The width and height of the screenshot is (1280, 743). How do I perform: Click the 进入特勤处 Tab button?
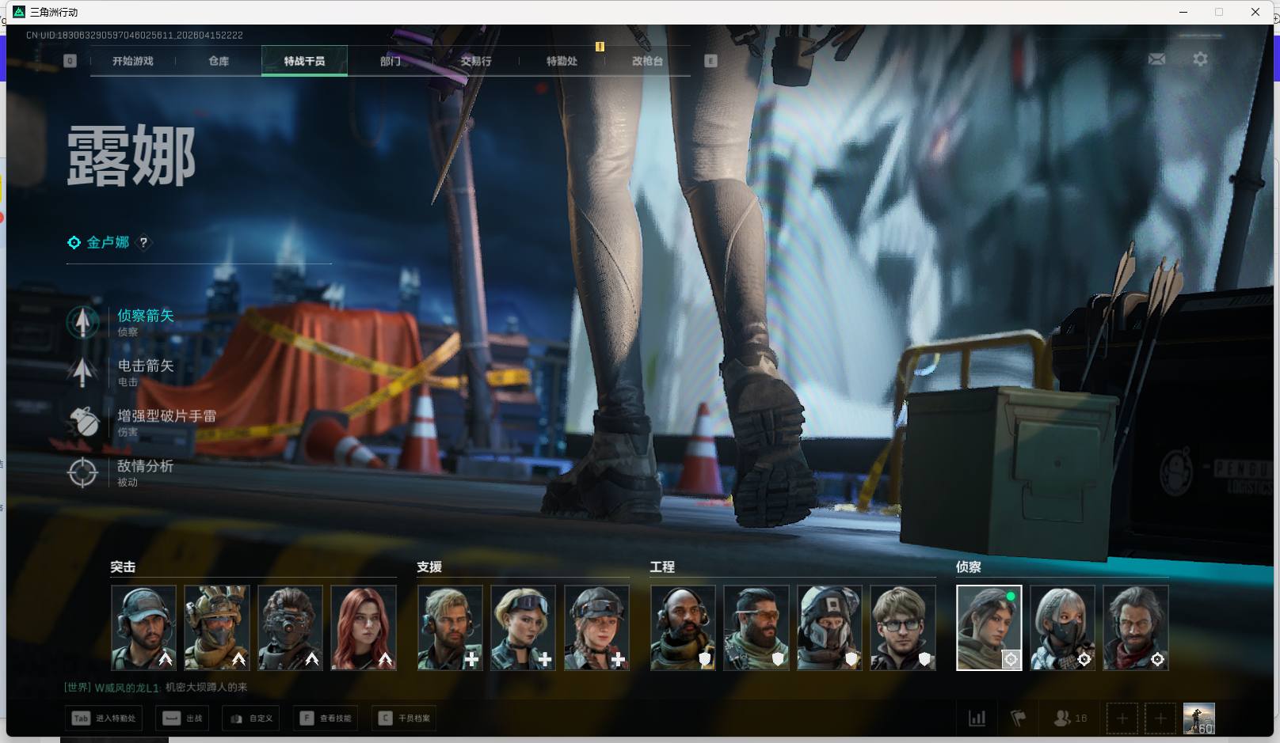(x=105, y=718)
